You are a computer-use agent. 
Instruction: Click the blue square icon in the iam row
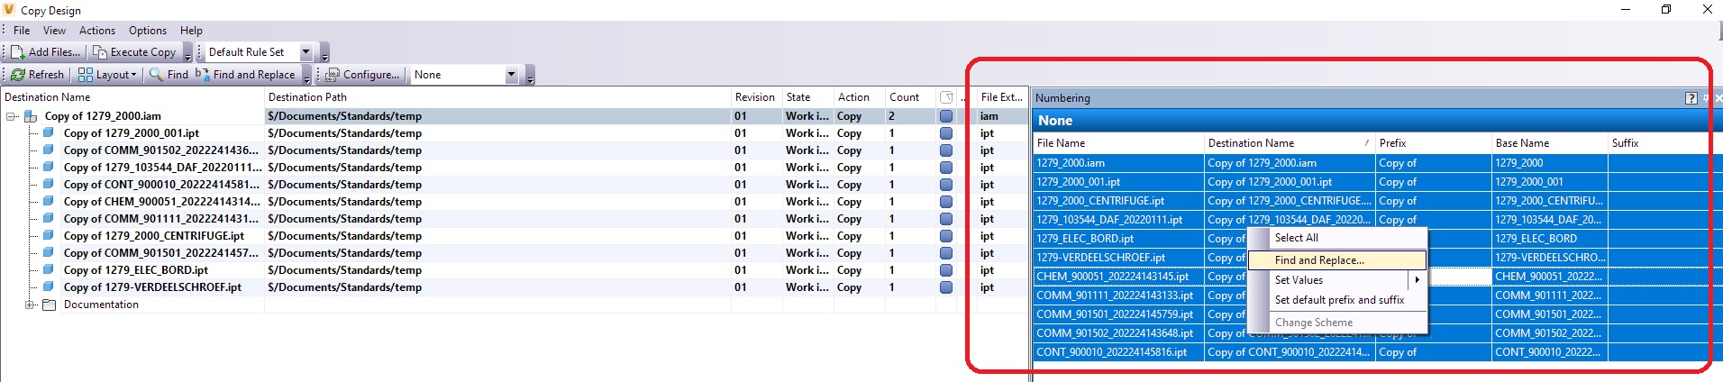946,116
